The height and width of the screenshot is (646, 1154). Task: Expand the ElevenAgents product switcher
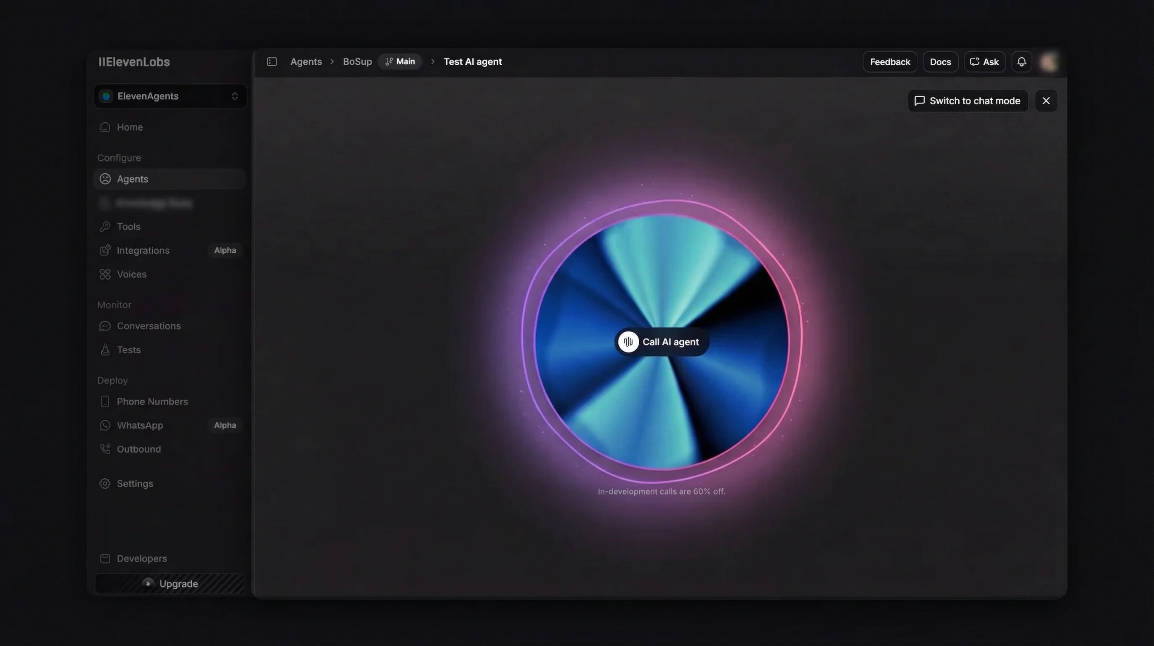[x=170, y=96]
